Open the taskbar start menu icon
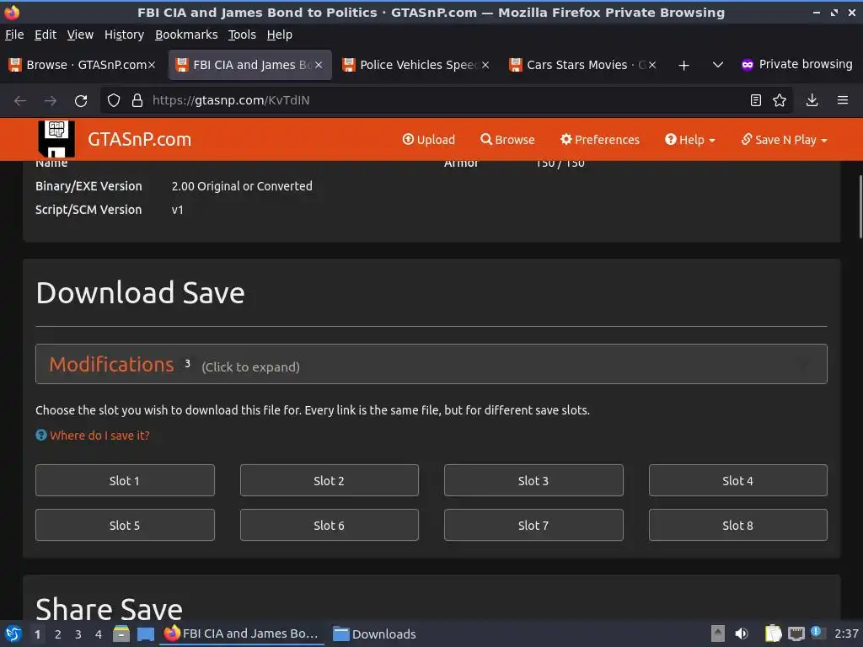This screenshot has width=863, height=647. point(13,634)
